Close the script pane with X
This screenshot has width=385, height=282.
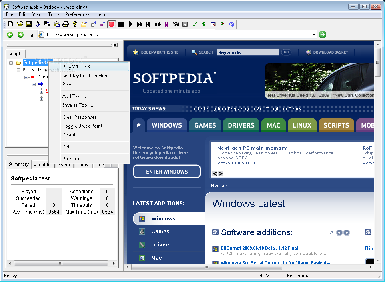115,45
